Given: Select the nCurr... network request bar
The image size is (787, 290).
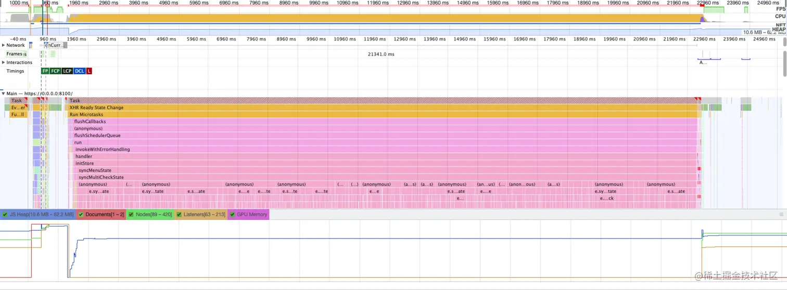Looking at the screenshot, I should pos(56,45).
